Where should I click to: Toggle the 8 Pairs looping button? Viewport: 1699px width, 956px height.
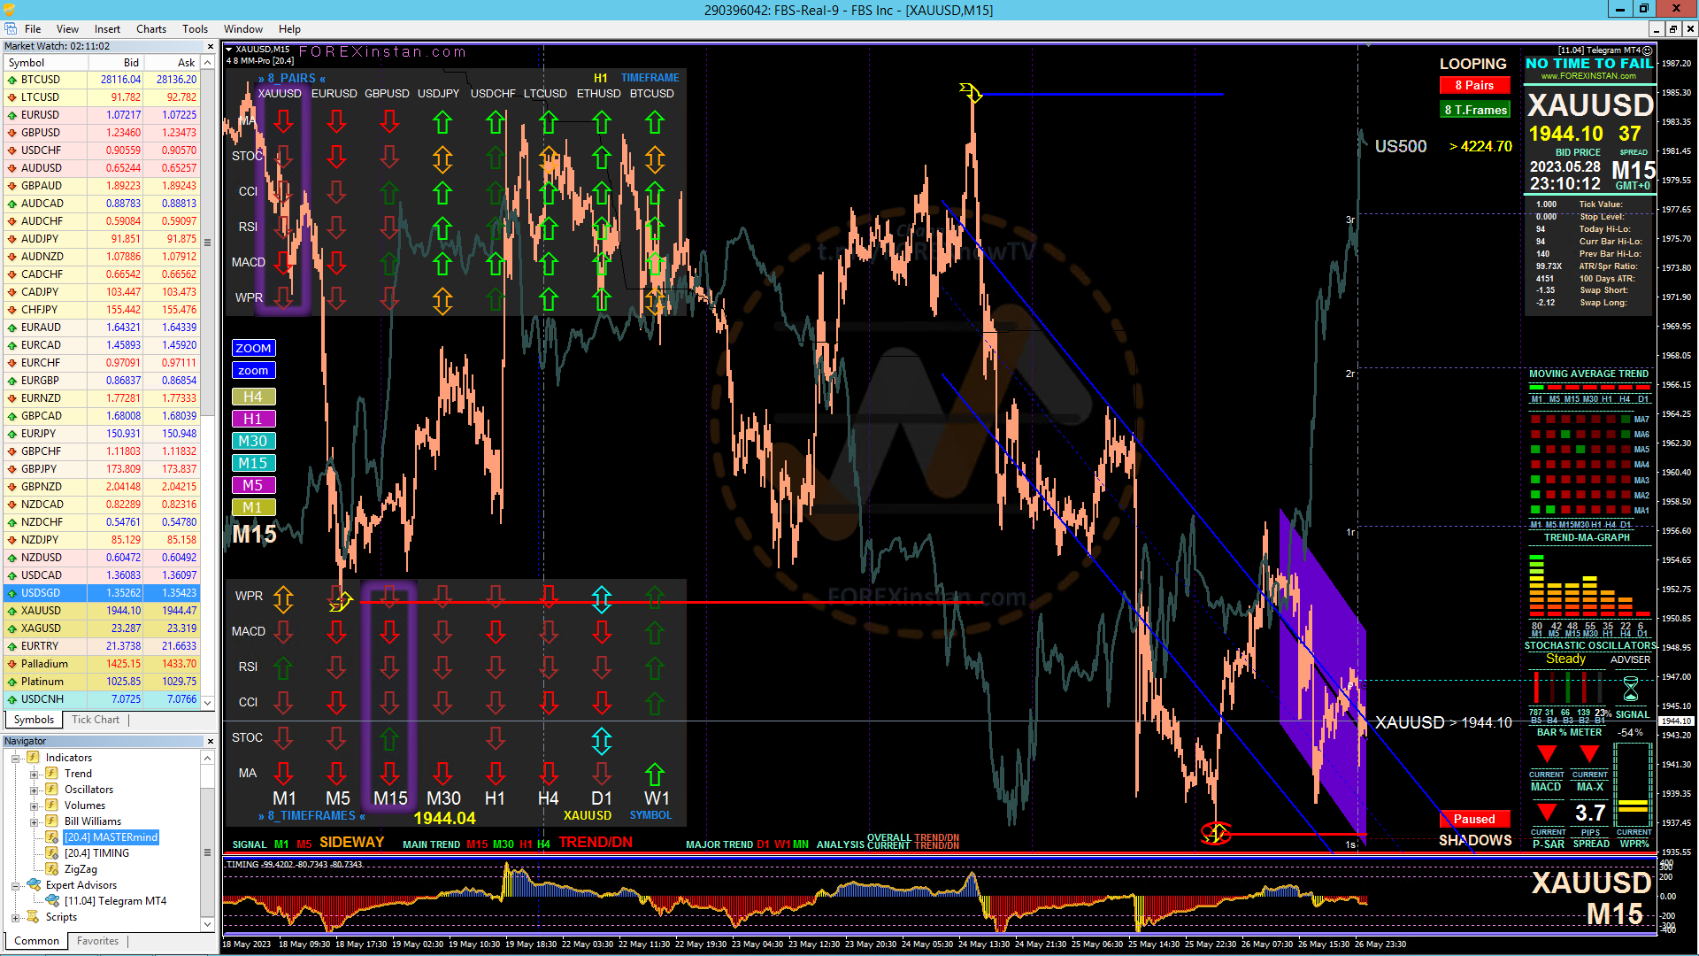[1474, 85]
